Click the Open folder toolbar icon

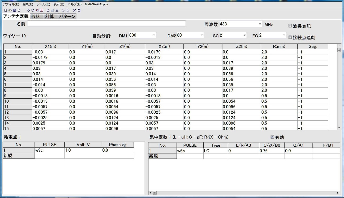tap(10, 10)
